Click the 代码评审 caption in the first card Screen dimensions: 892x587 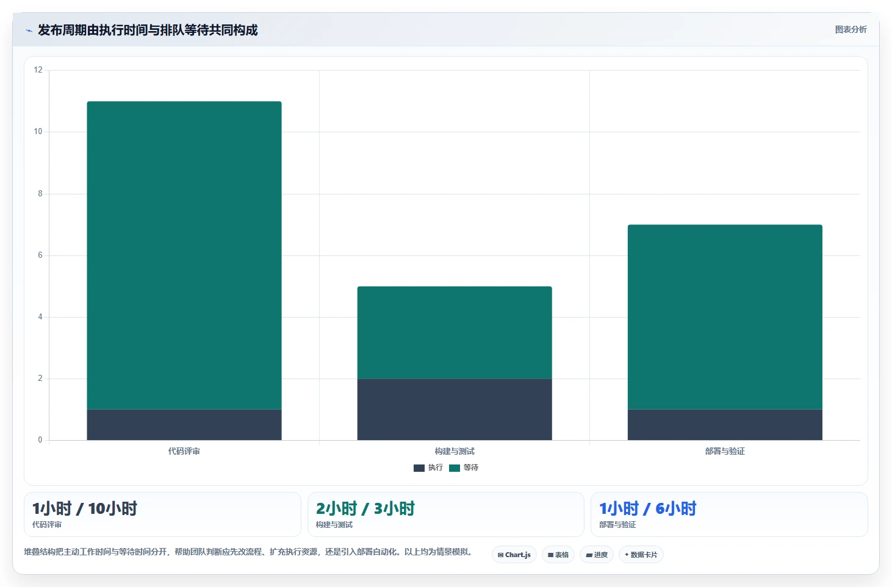tap(47, 525)
